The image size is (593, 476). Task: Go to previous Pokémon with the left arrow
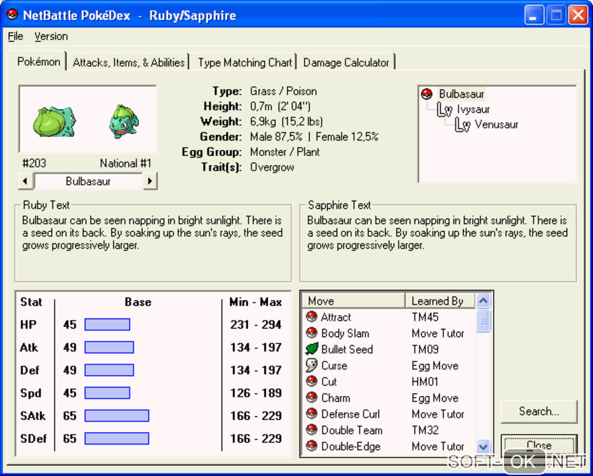point(26,181)
